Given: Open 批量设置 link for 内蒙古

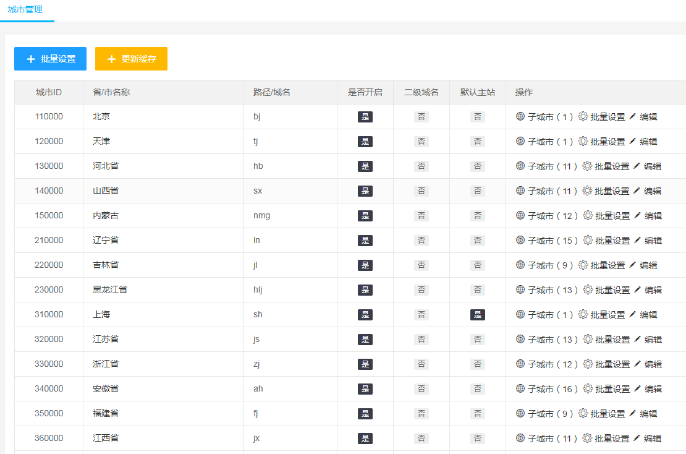Looking at the screenshot, I should pyautogui.click(x=612, y=216).
